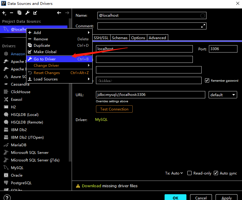Choose Reset Changes from context menu
242x200 pixels.
(60, 73)
